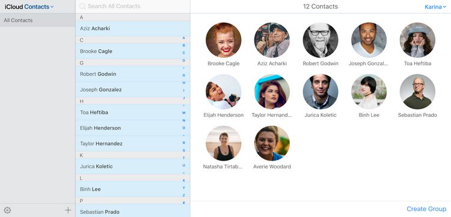This screenshot has height=217, width=451.
Task: Jump to letter A in index
Action: pyautogui.click(x=184, y=38)
